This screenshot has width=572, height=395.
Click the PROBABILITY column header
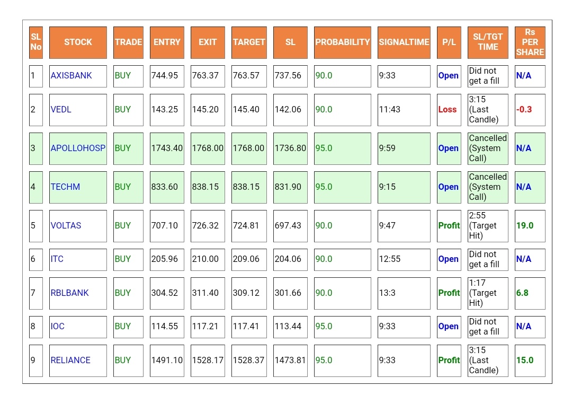[343, 42]
